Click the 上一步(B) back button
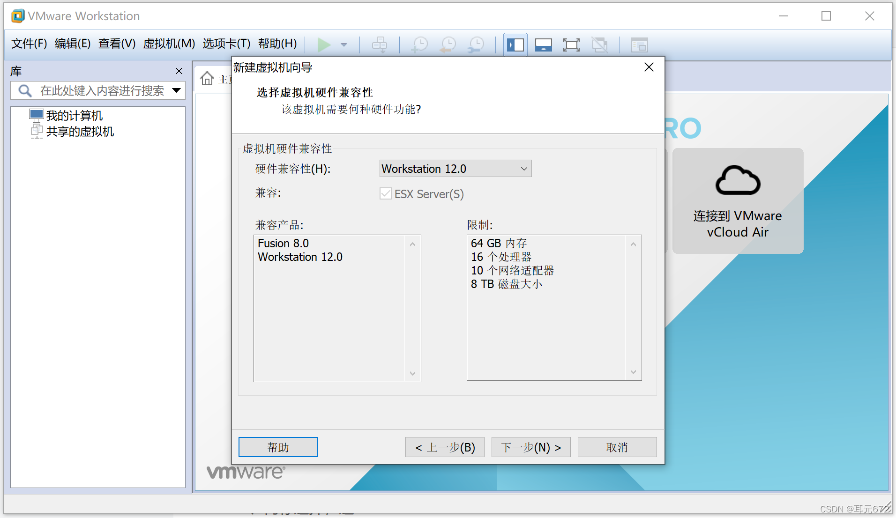The height and width of the screenshot is (518, 896). 445,447
